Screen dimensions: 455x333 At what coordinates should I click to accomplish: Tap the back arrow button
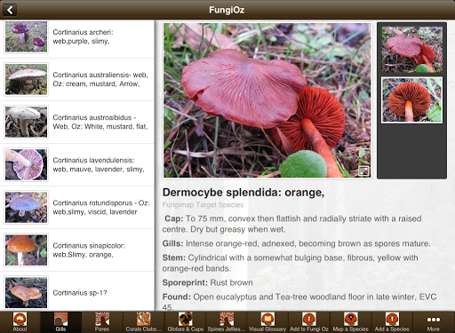(10, 10)
